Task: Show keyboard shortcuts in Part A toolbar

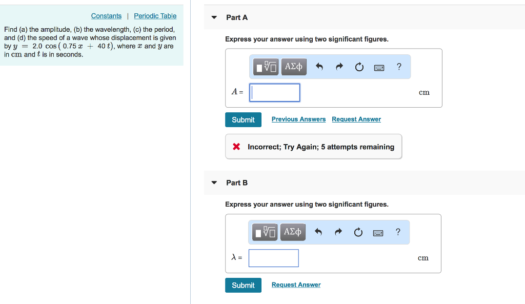Action: pyautogui.click(x=379, y=67)
